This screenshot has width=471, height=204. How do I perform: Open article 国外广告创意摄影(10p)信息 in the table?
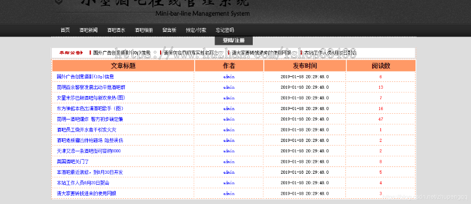85,77
